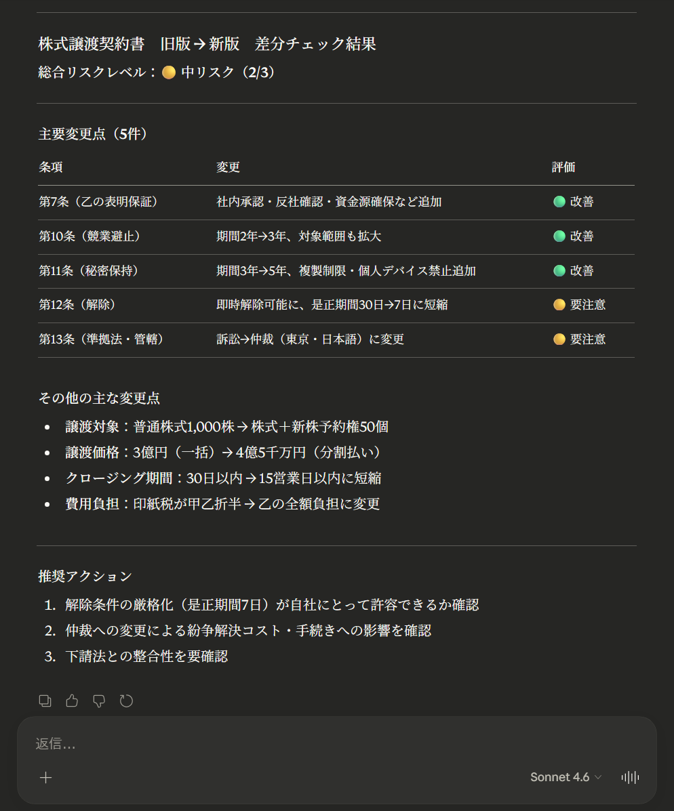
Task: Start voice mode with the waveform icon
Action: coord(630,777)
